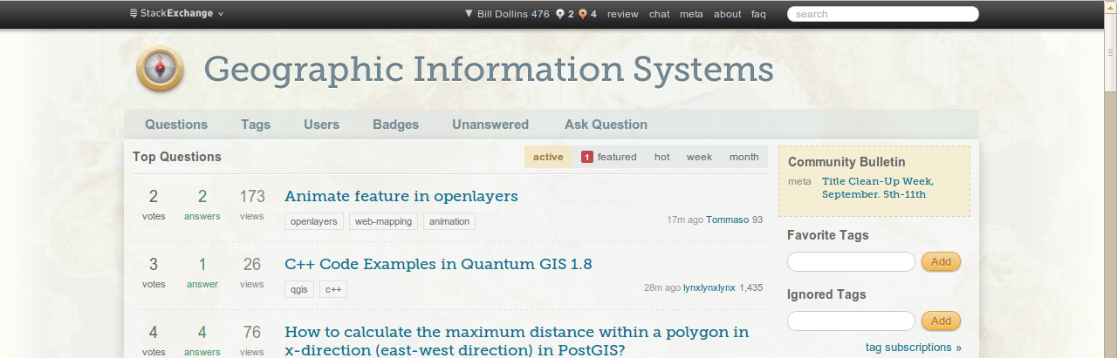
Task: Go to the meta site link
Action: (691, 14)
